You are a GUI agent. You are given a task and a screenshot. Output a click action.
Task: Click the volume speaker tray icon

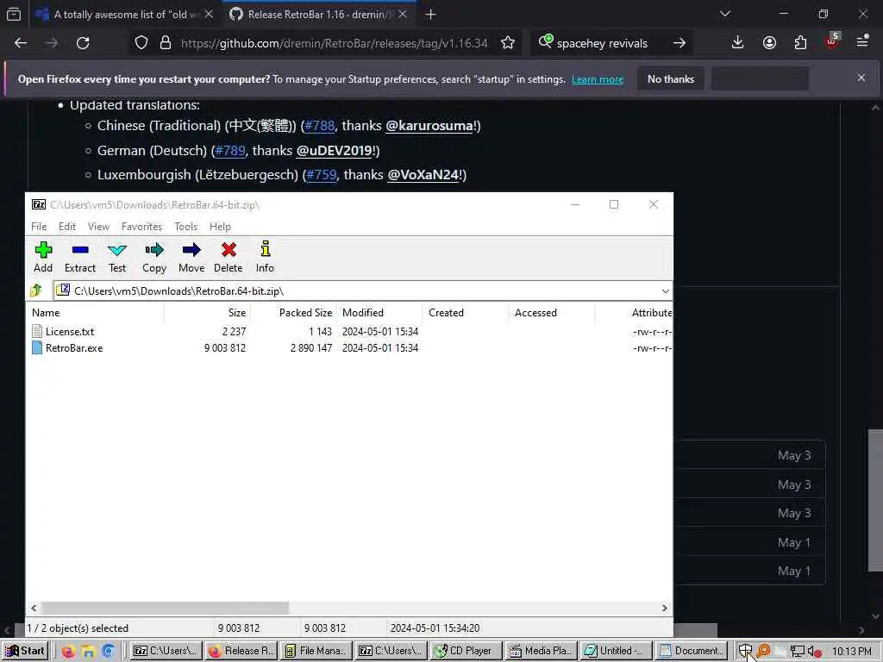(x=812, y=652)
